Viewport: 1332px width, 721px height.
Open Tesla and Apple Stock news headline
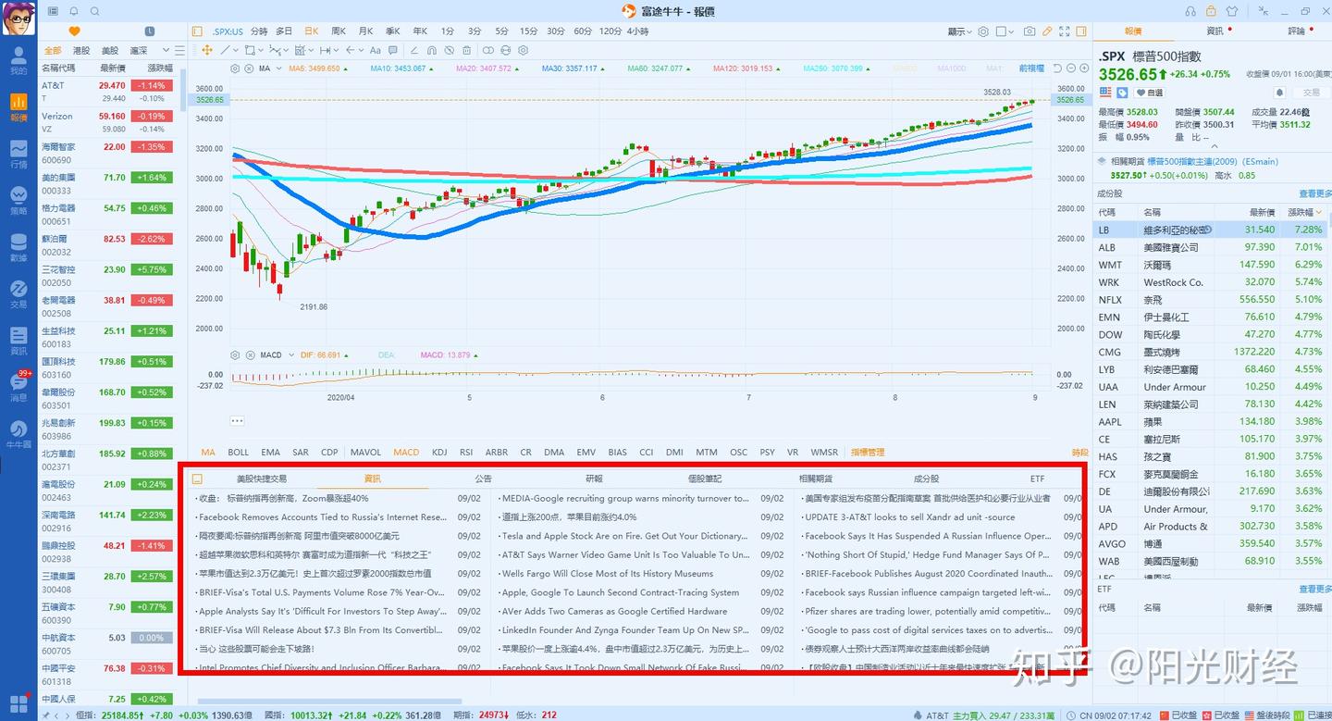pos(623,536)
